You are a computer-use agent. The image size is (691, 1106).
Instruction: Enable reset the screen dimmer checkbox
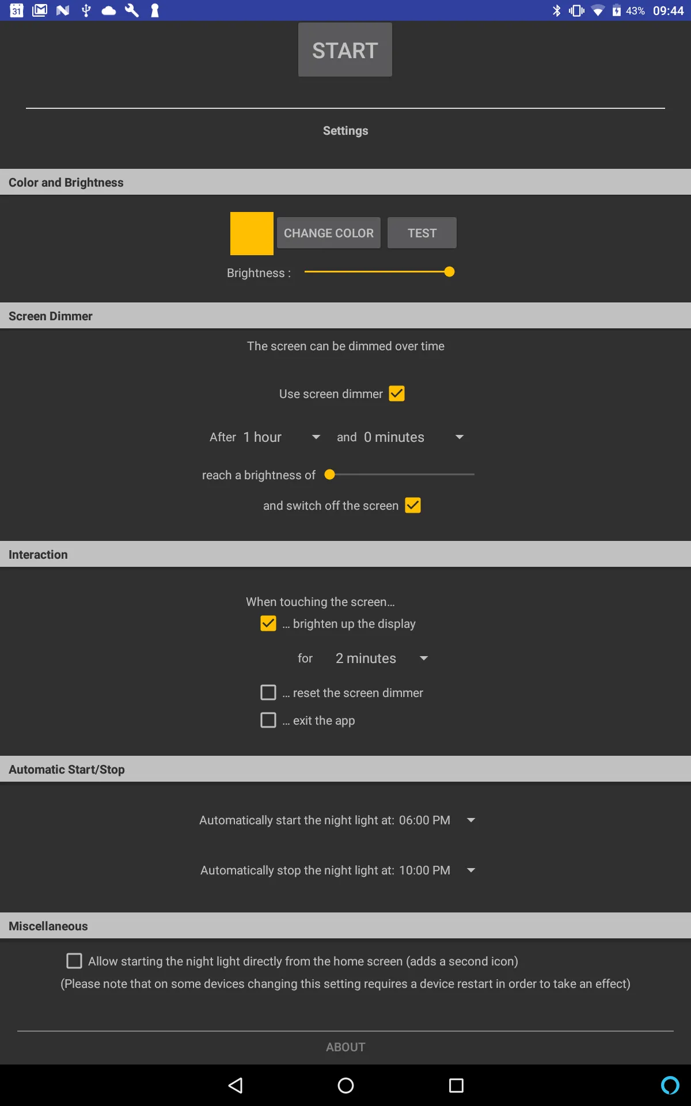point(268,692)
